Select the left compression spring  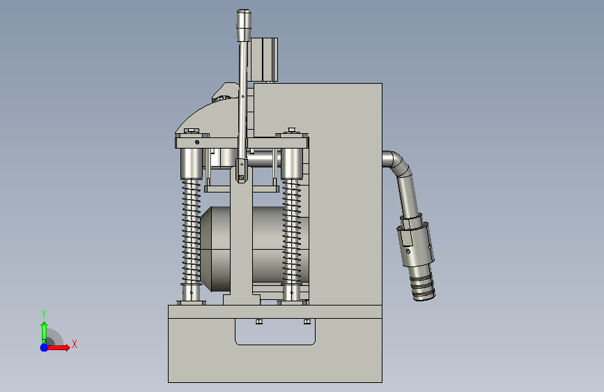[x=191, y=232]
